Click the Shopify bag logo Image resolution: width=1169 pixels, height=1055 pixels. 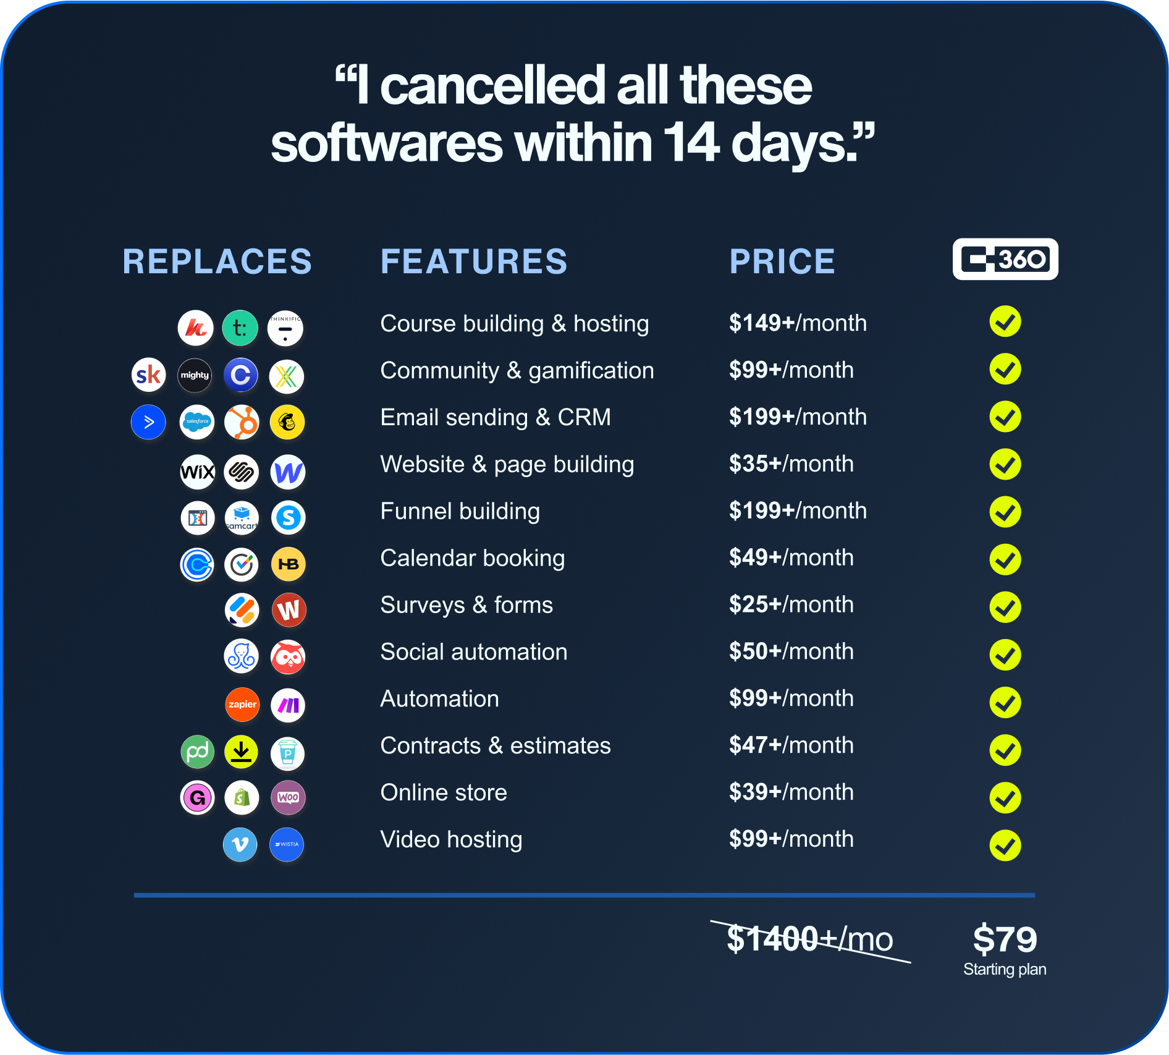pos(242,797)
